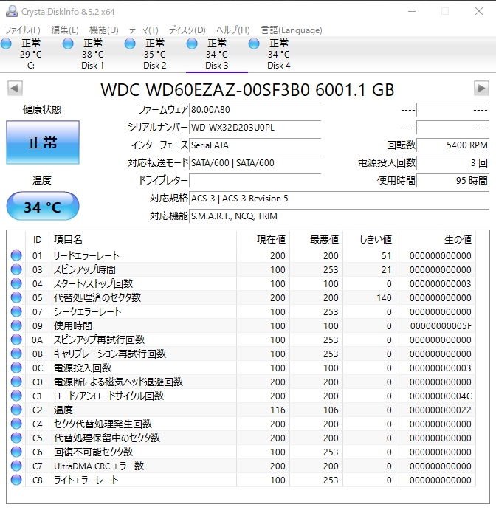Switch to the Disk 1 tab

[x=93, y=55]
